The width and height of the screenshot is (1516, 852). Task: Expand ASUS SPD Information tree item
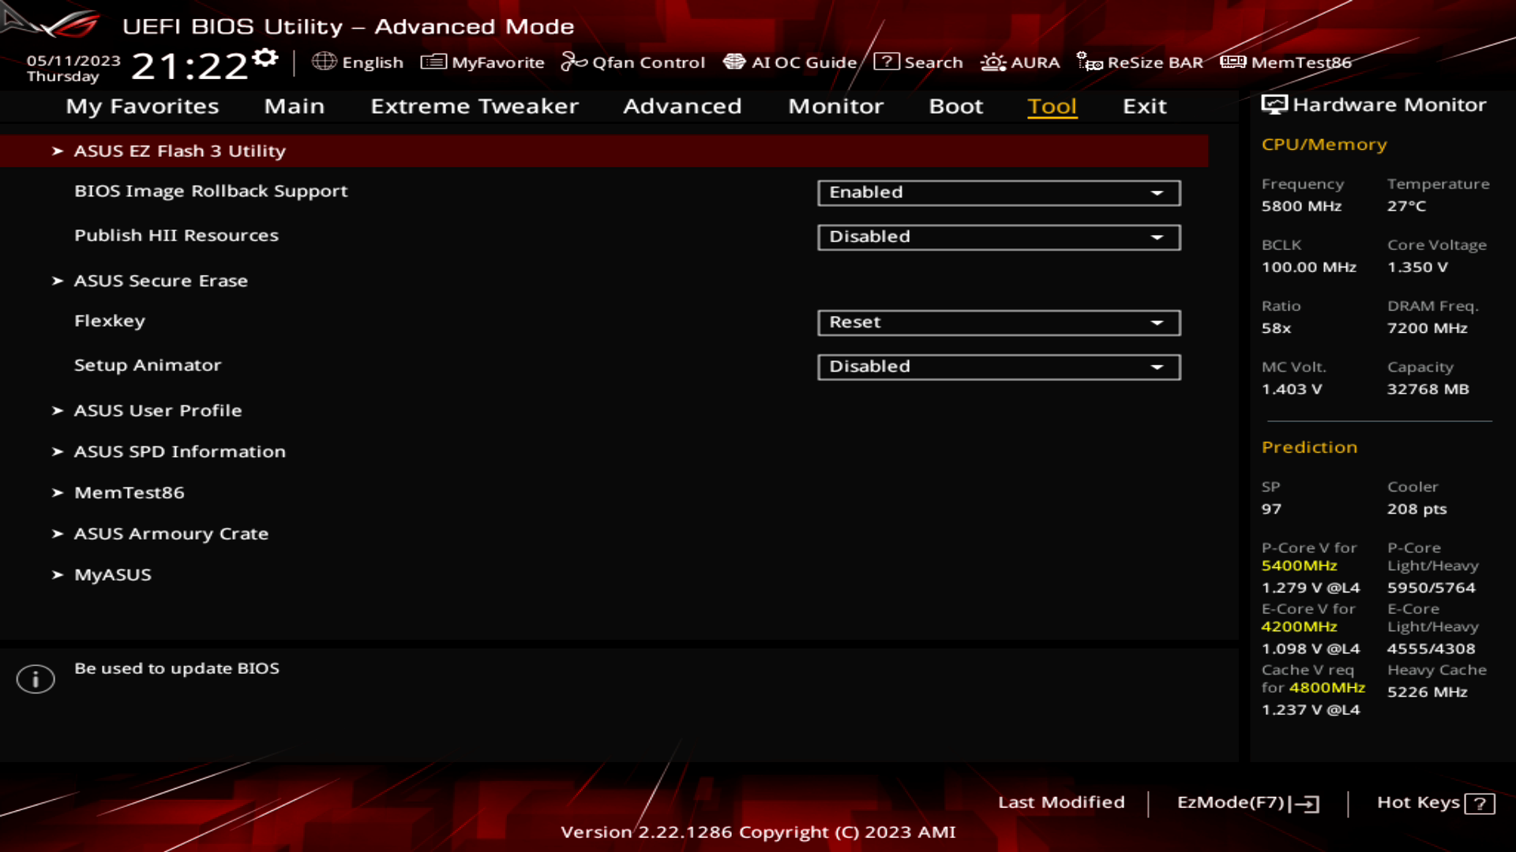179,450
